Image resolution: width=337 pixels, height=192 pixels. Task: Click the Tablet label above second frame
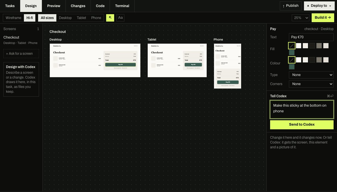point(152,40)
